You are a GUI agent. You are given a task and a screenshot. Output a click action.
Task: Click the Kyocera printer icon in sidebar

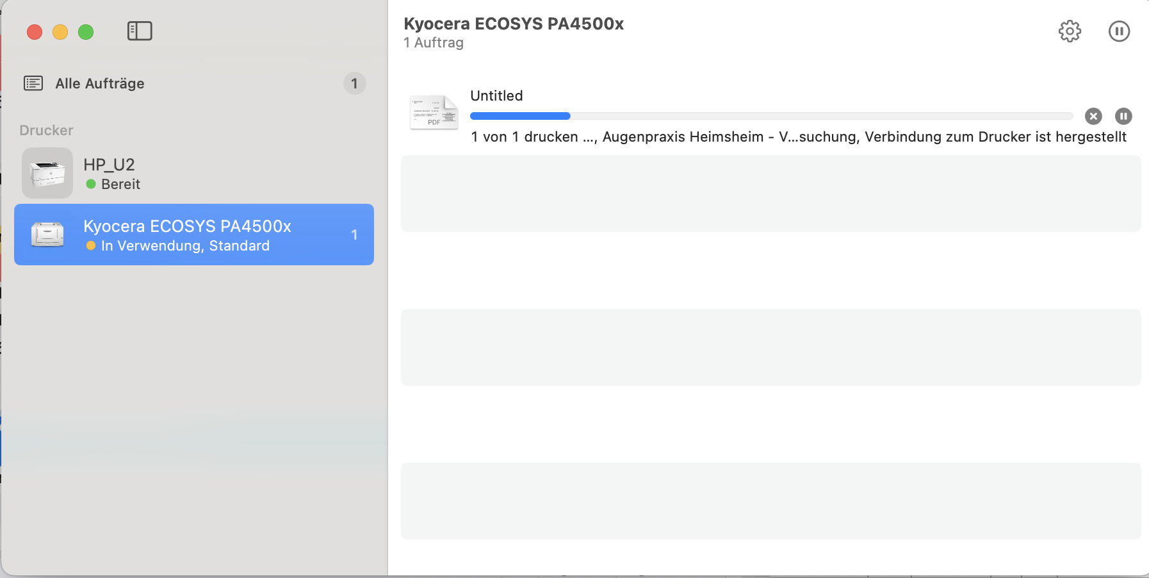[47, 235]
